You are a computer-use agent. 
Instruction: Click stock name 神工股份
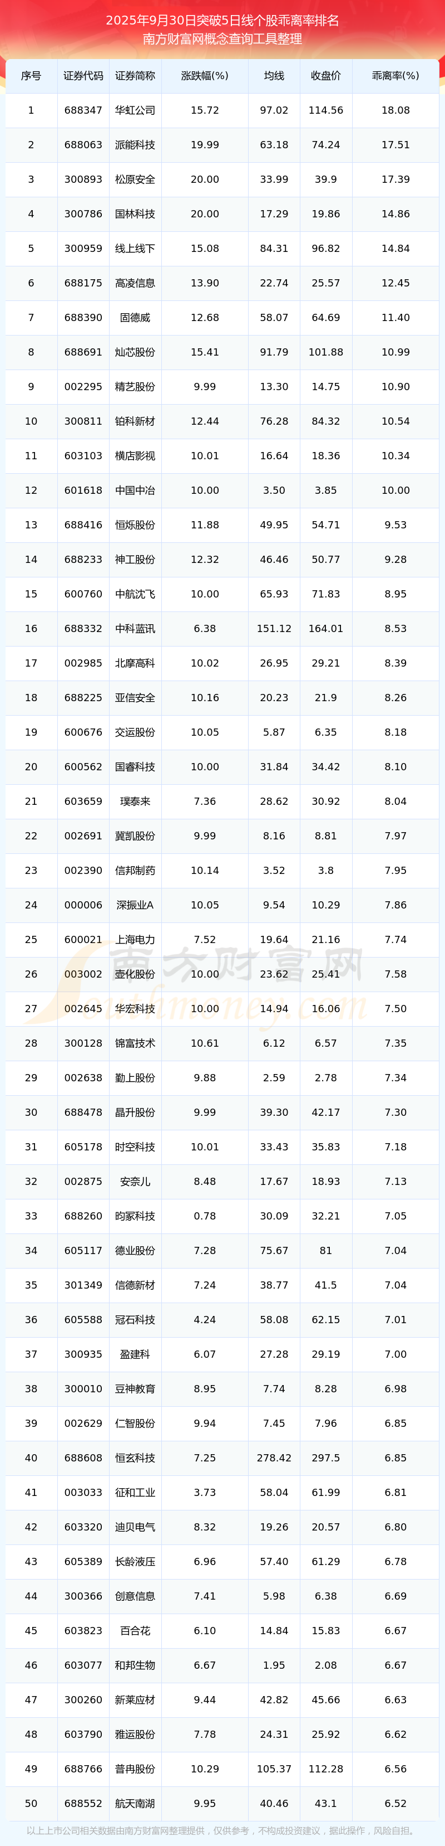pos(135,560)
